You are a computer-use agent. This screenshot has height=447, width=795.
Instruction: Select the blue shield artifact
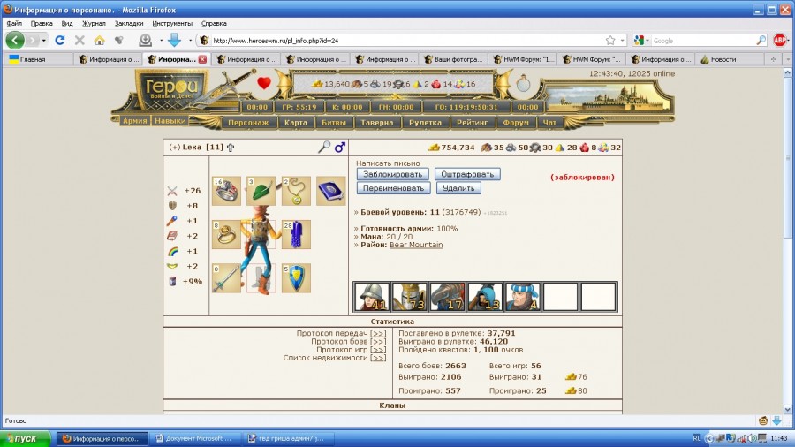click(296, 277)
